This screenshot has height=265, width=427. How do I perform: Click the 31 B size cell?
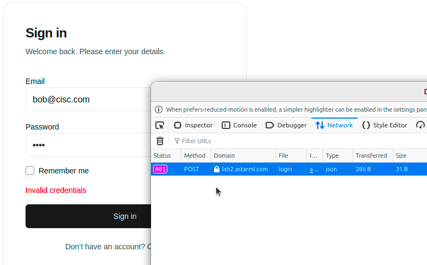click(x=410, y=169)
